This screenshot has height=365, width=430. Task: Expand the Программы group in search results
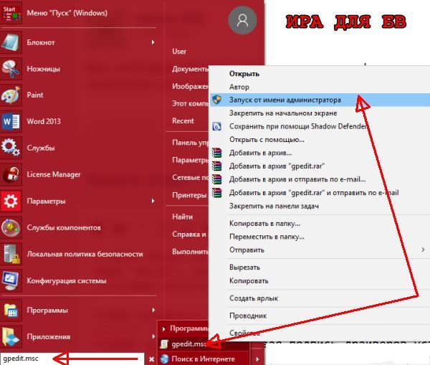163,328
